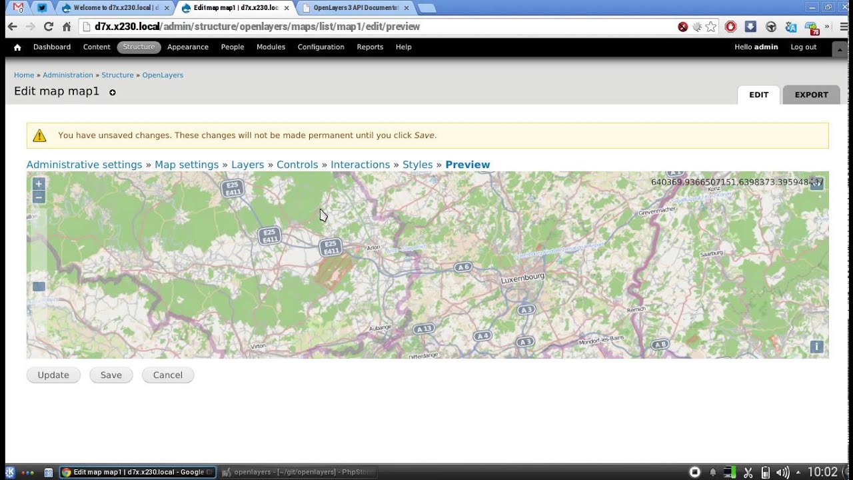Screen dimensions: 853x480
Task: Click the Chrome Edit map taskbar entry
Action: tap(138, 472)
